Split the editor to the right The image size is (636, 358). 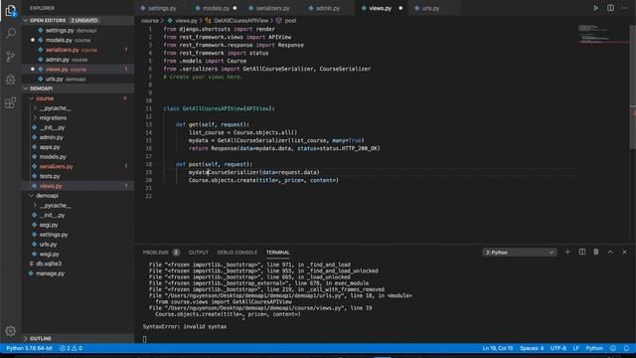pyautogui.click(x=610, y=8)
